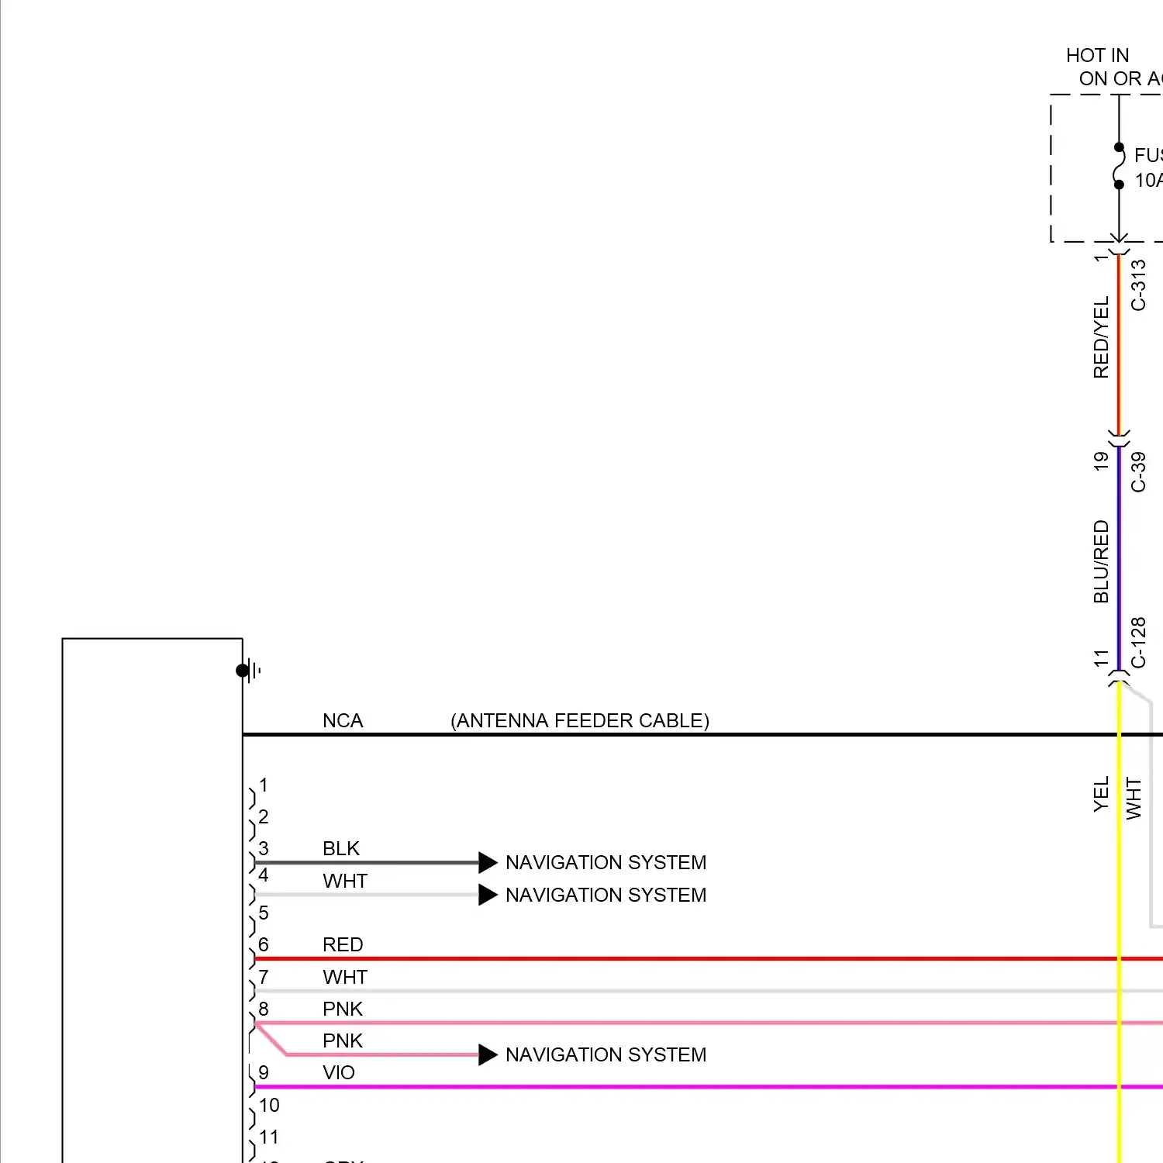This screenshot has height=1163, width=1163.
Task: Click the arrowhead ending the branched PNK wire
Action: (488, 1054)
